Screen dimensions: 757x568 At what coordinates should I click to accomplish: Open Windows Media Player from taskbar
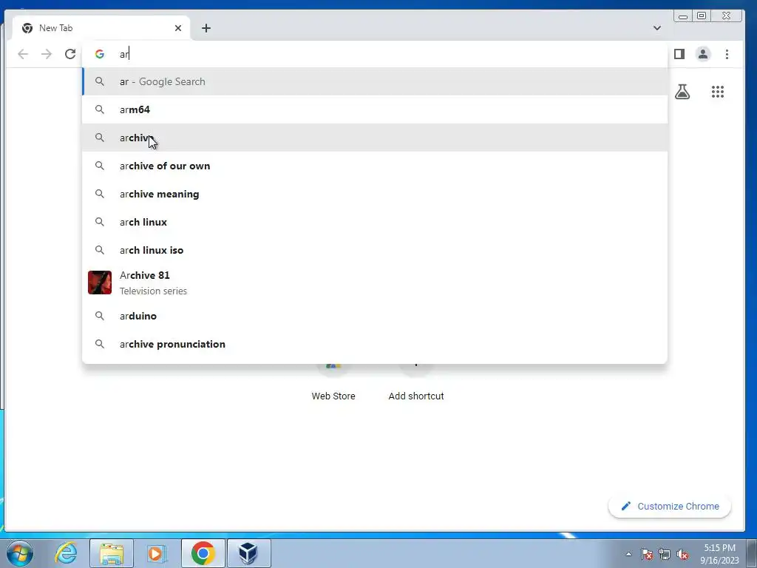[156, 553]
